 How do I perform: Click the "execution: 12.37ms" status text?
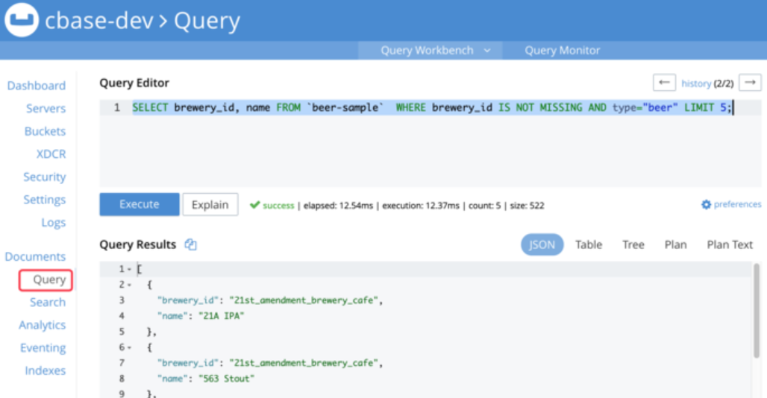tap(421, 206)
